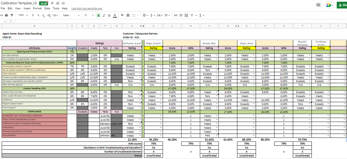
Task: Open the Data menu
Action: tap(47, 8)
